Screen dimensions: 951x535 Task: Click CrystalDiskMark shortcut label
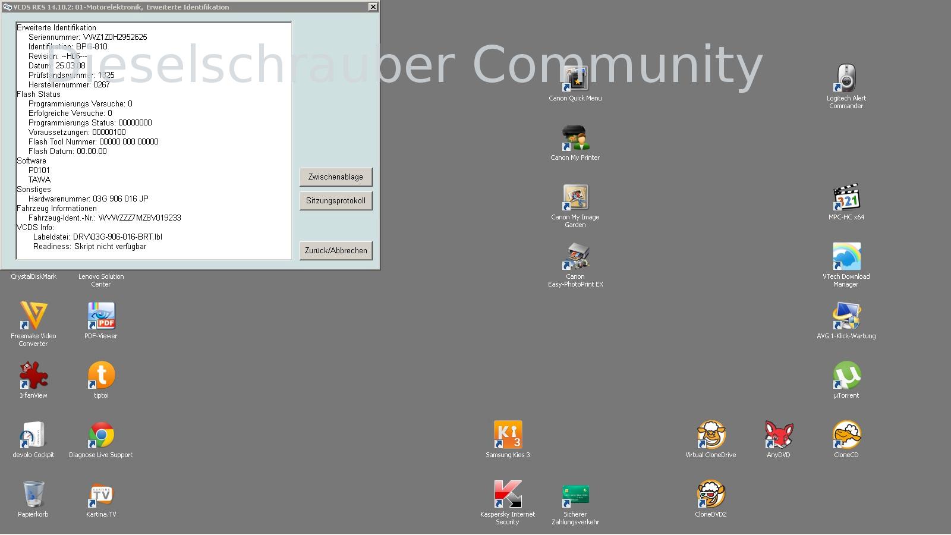point(33,276)
